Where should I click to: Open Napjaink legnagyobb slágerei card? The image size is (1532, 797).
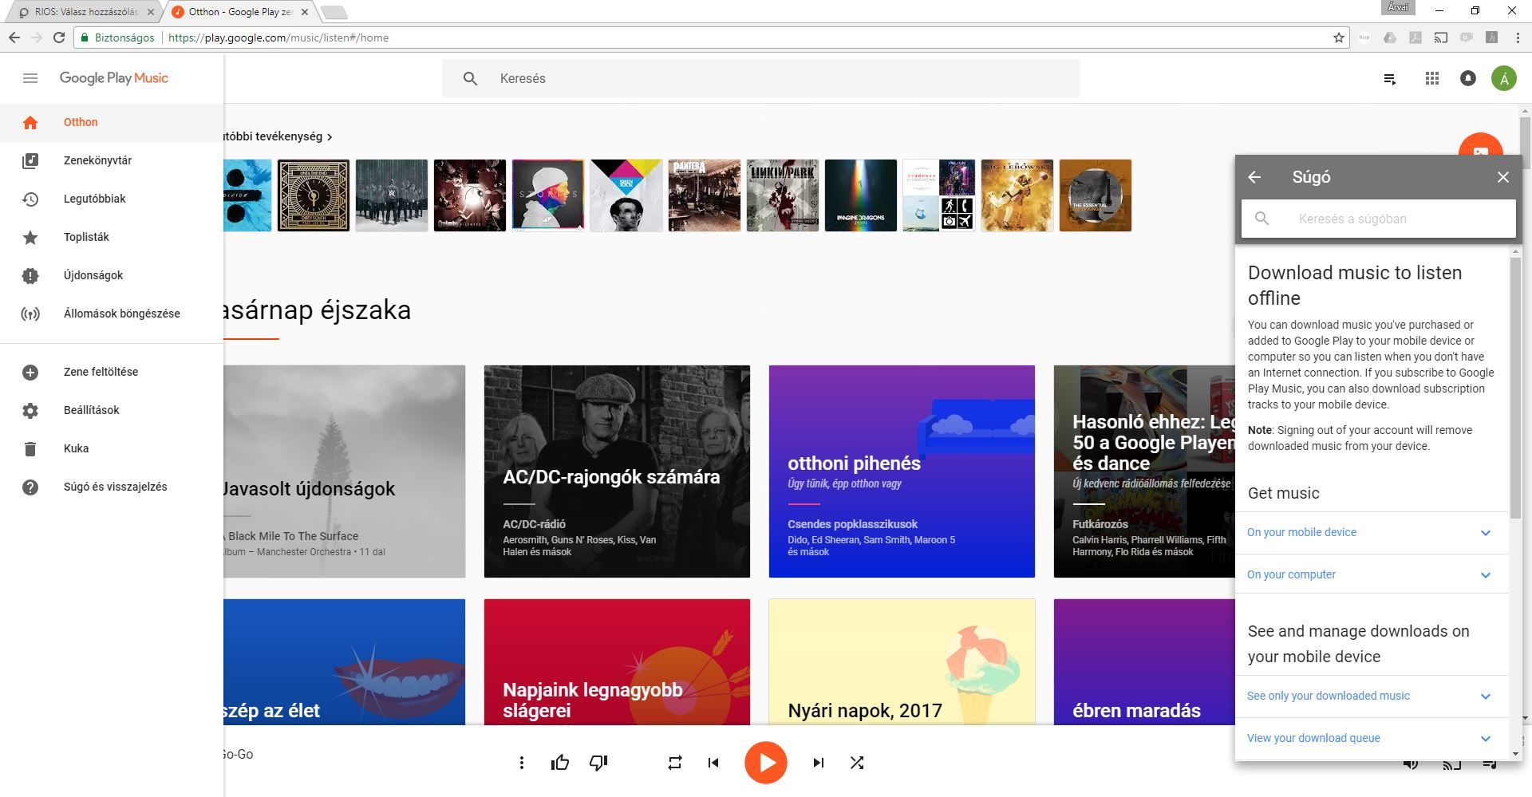[617, 662]
